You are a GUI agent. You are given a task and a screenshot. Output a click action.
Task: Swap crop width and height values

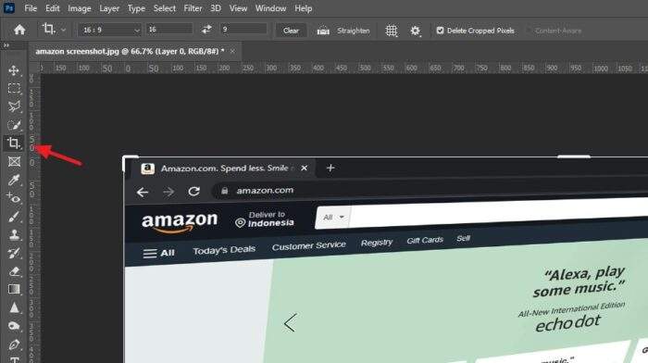[x=206, y=30]
